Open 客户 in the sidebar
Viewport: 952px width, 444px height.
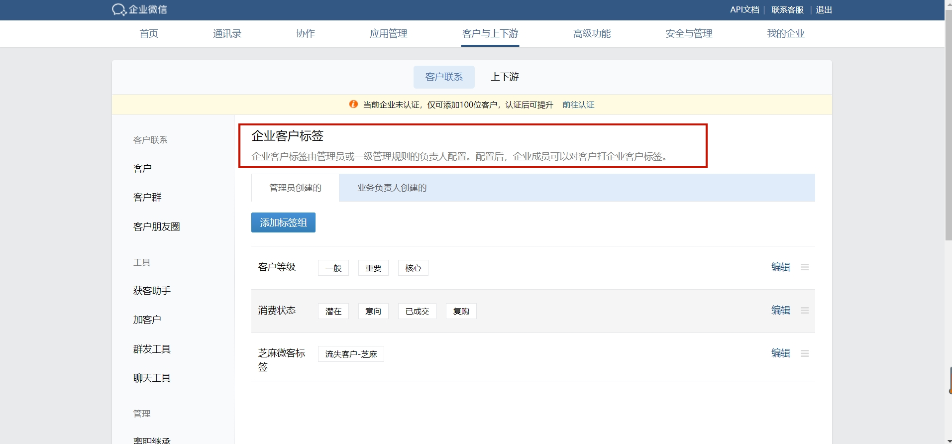(142, 168)
